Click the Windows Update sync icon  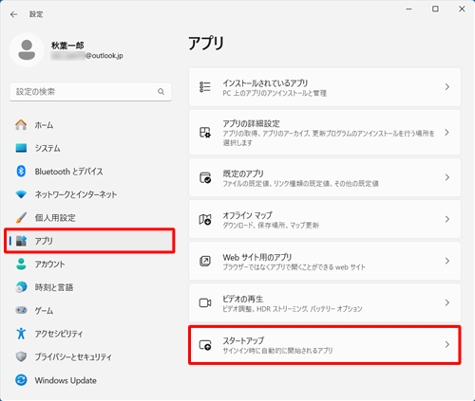click(21, 380)
